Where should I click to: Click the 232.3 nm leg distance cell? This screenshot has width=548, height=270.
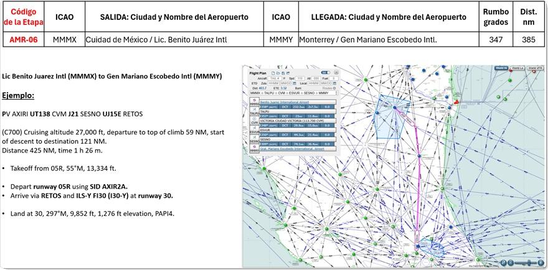coord(299,107)
